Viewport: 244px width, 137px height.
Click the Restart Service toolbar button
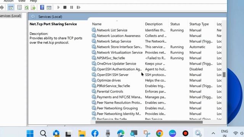[x=79, y=7]
